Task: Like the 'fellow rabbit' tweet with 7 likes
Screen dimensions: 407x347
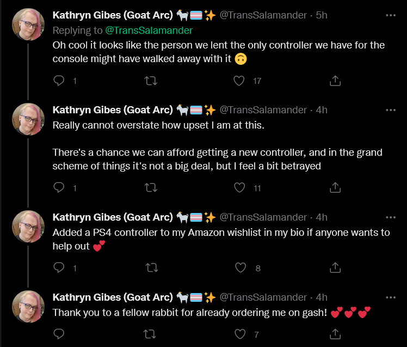Action: (x=240, y=334)
